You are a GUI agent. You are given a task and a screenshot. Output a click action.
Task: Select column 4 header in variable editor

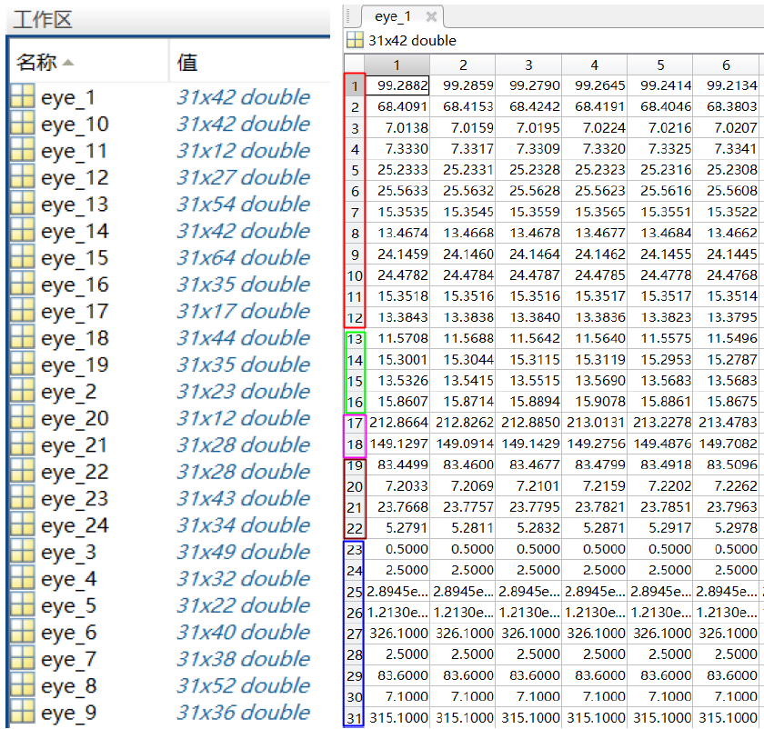click(x=595, y=65)
